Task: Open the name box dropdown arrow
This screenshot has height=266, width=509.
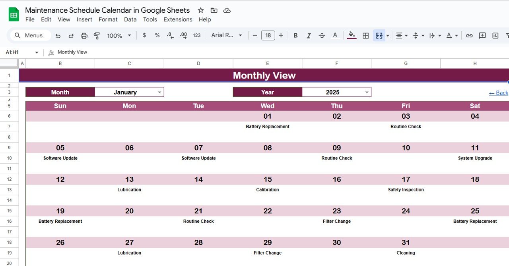Action: pos(37,52)
